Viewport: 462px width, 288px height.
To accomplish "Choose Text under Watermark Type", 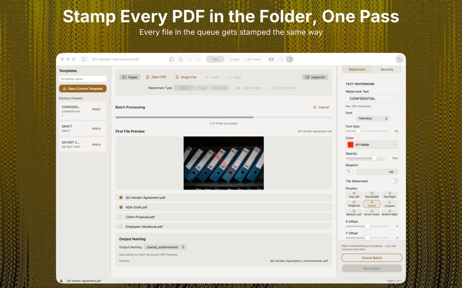I will tap(183, 88).
